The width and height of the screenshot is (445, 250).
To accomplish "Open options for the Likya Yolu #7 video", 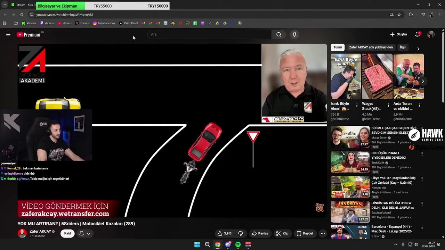I will click(x=422, y=178).
